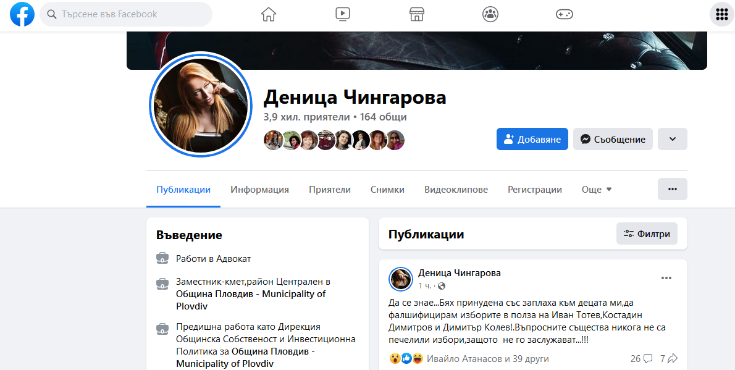Open the Watch video icon
The image size is (735, 370).
[343, 15]
